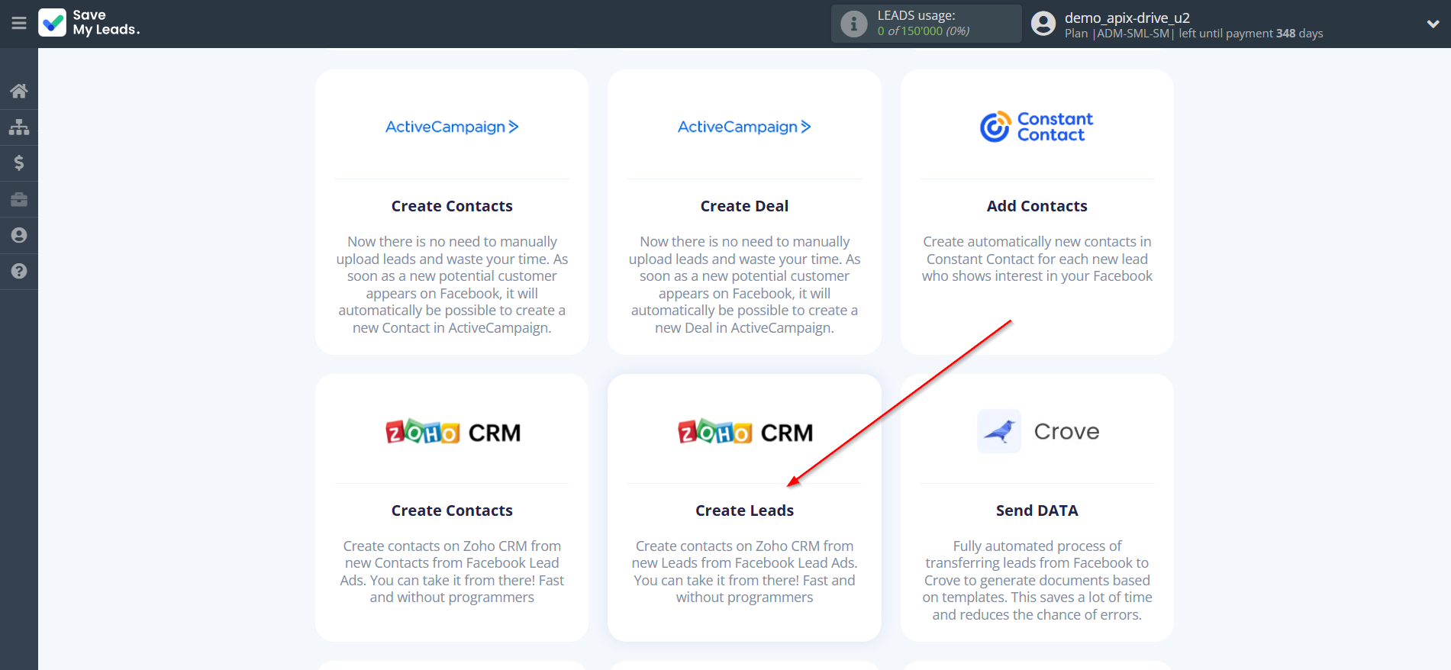Screen dimensions: 1451x670
Task: Go to Home via sidebar house icon
Action: [19, 91]
